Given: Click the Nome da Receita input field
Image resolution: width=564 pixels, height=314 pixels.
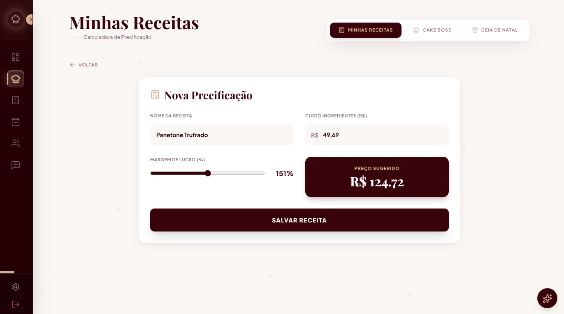Looking at the screenshot, I should 222,135.
